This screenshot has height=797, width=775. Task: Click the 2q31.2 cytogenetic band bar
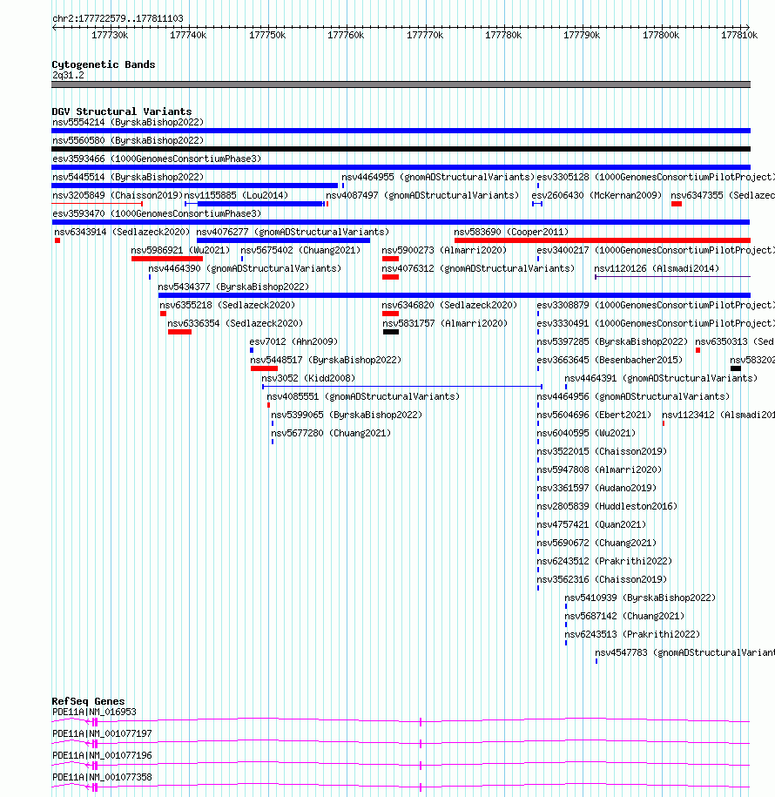click(x=401, y=84)
